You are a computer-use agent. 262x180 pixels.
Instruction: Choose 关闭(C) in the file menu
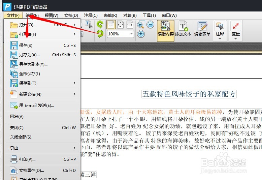pyautogui.click(x=42, y=128)
